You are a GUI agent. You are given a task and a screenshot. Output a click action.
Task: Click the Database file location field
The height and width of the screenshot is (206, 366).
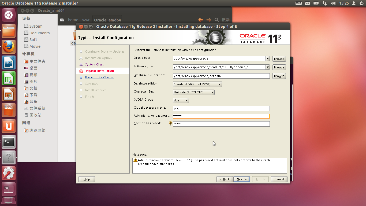[221, 76]
